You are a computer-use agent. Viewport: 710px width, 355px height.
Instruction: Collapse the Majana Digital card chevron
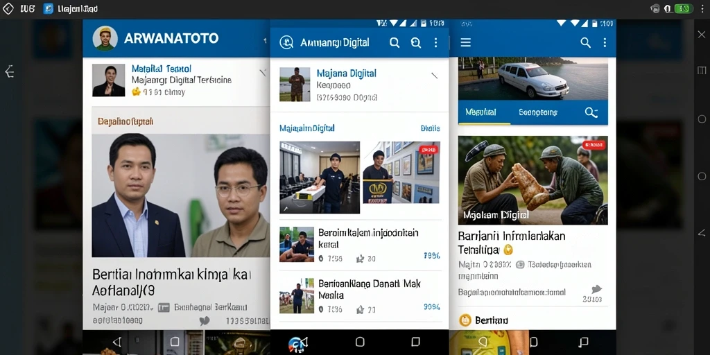tap(434, 76)
